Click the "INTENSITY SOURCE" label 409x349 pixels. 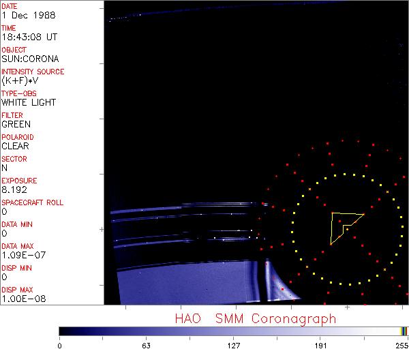coord(33,72)
